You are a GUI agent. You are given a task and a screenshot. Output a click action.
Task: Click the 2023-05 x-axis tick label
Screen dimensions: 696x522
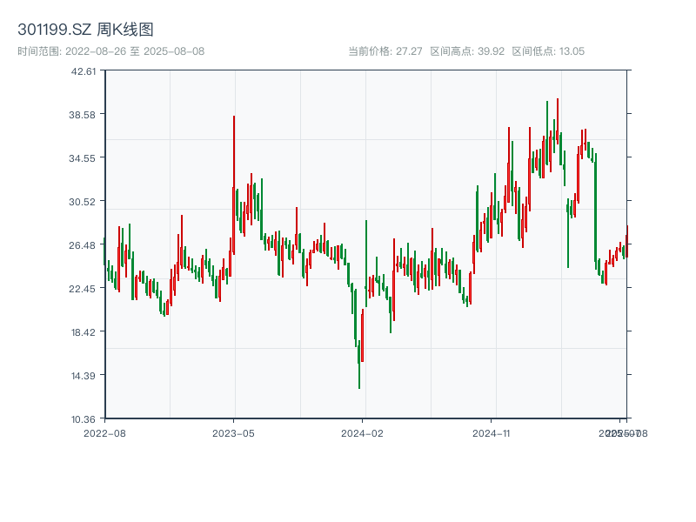click(x=233, y=432)
